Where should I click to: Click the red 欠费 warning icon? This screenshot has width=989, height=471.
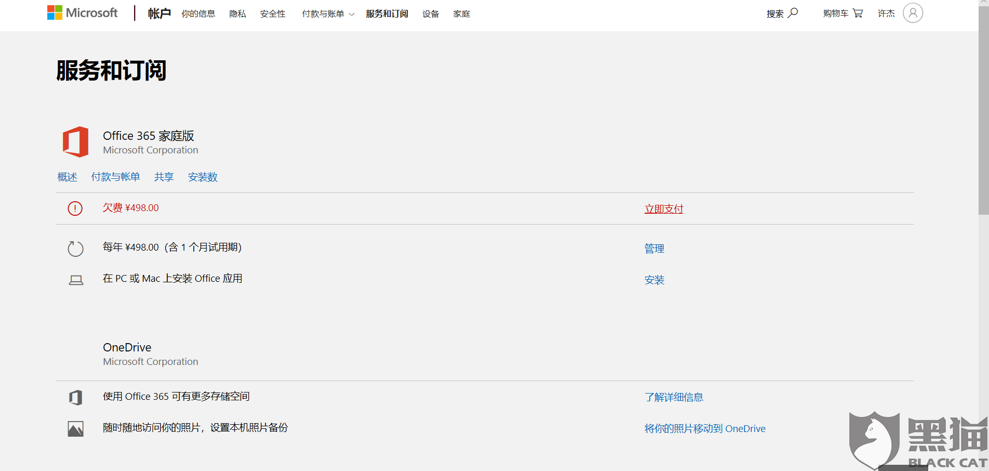(x=75, y=208)
